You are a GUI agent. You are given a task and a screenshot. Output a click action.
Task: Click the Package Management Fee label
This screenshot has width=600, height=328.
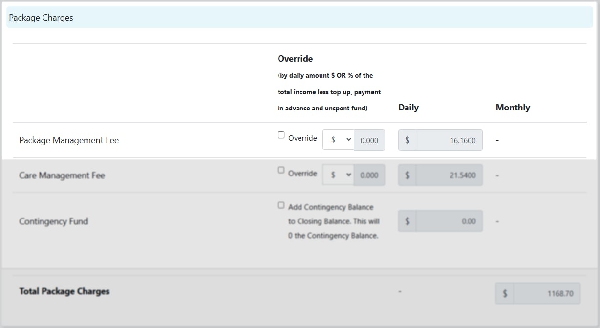click(x=69, y=140)
